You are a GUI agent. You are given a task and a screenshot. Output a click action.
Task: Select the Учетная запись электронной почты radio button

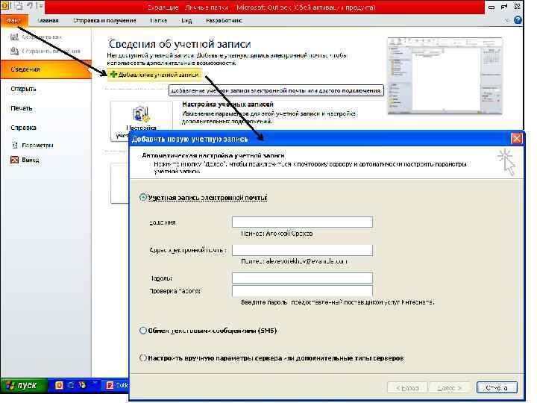pos(142,197)
